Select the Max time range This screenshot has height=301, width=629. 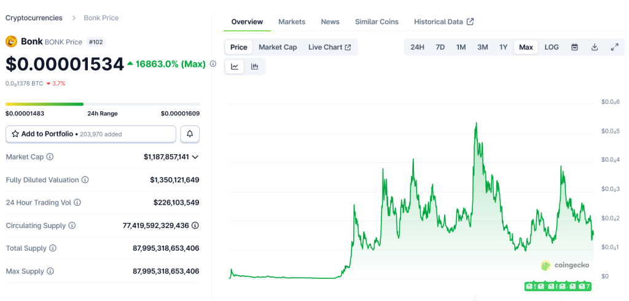click(526, 47)
